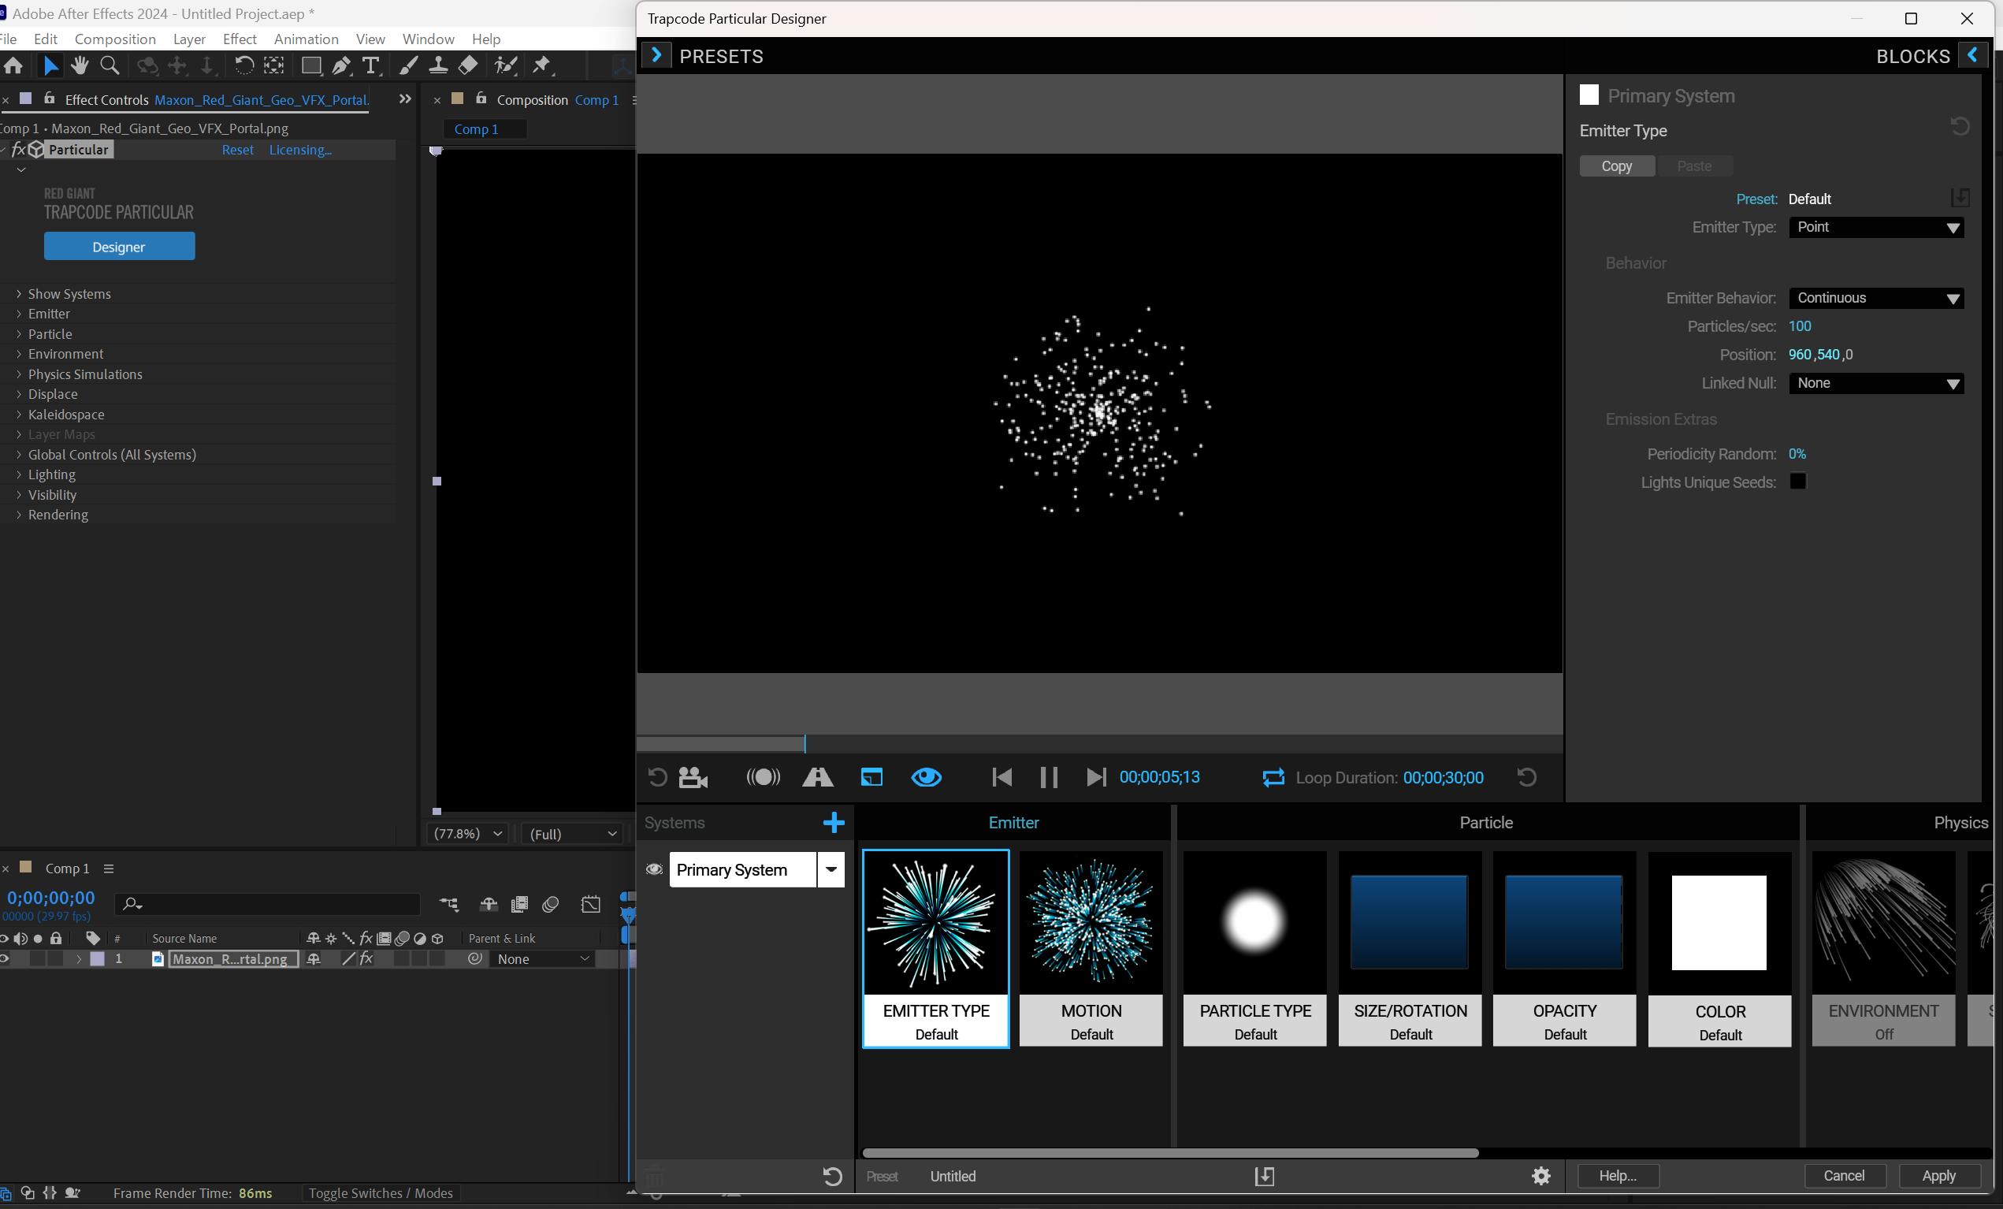Select the Puppet Pin tool
This screenshot has width=2003, height=1209.
541,66
